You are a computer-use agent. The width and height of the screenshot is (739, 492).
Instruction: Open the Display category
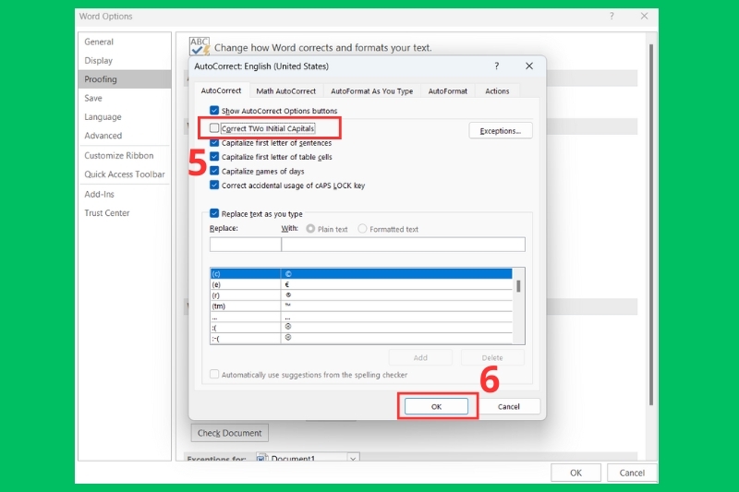coord(125,60)
